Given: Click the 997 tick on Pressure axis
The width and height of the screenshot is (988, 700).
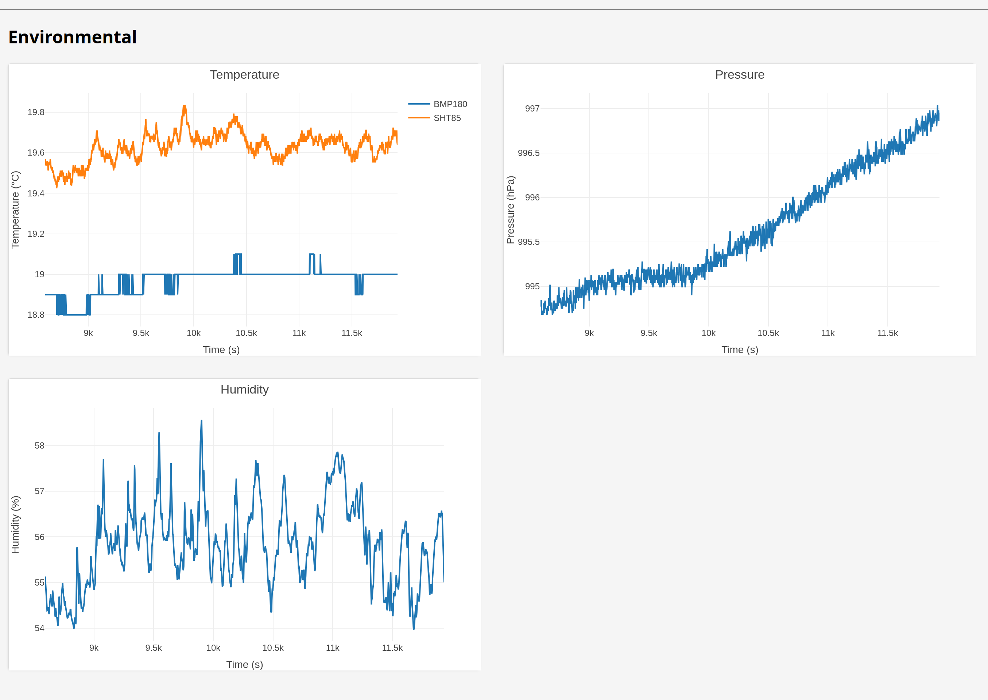Looking at the screenshot, I should point(532,109).
